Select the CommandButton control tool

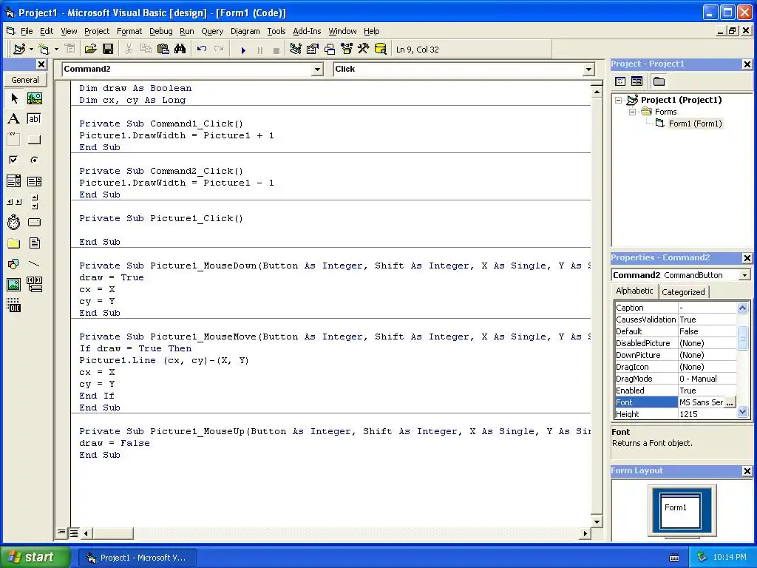click(34, 140)
